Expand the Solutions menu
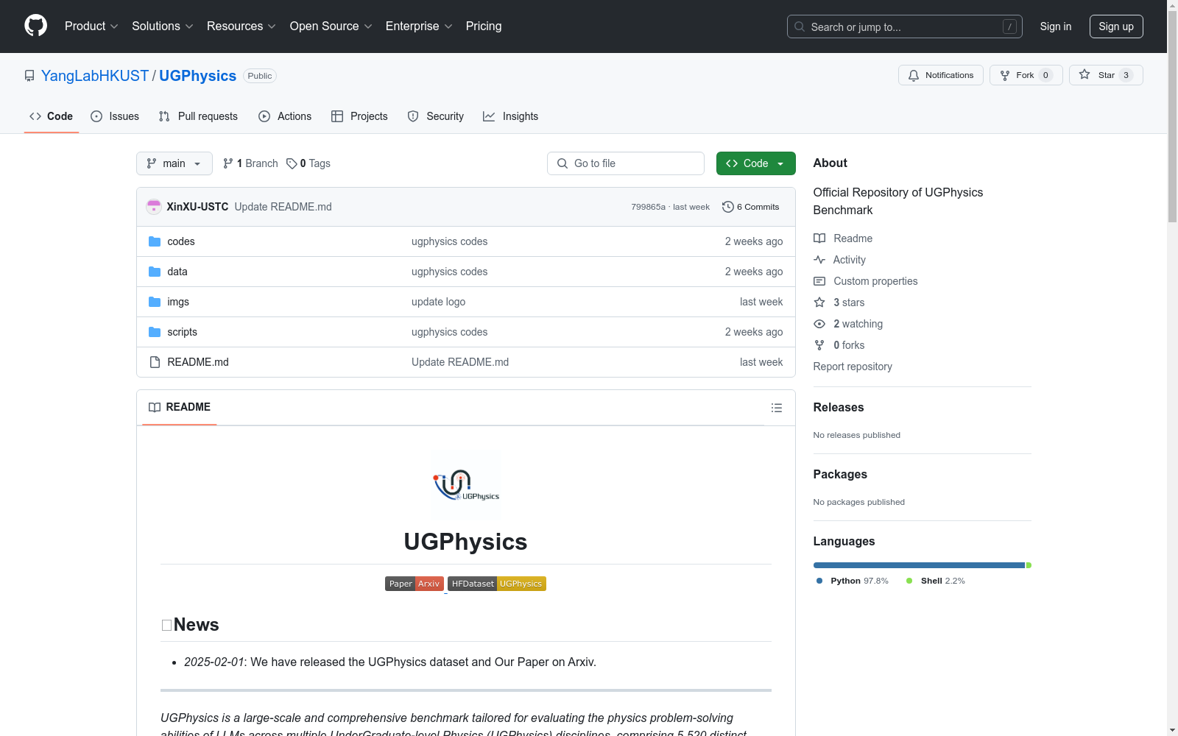This screenshot has height=736, width=1178. click(x=163, y=26)
